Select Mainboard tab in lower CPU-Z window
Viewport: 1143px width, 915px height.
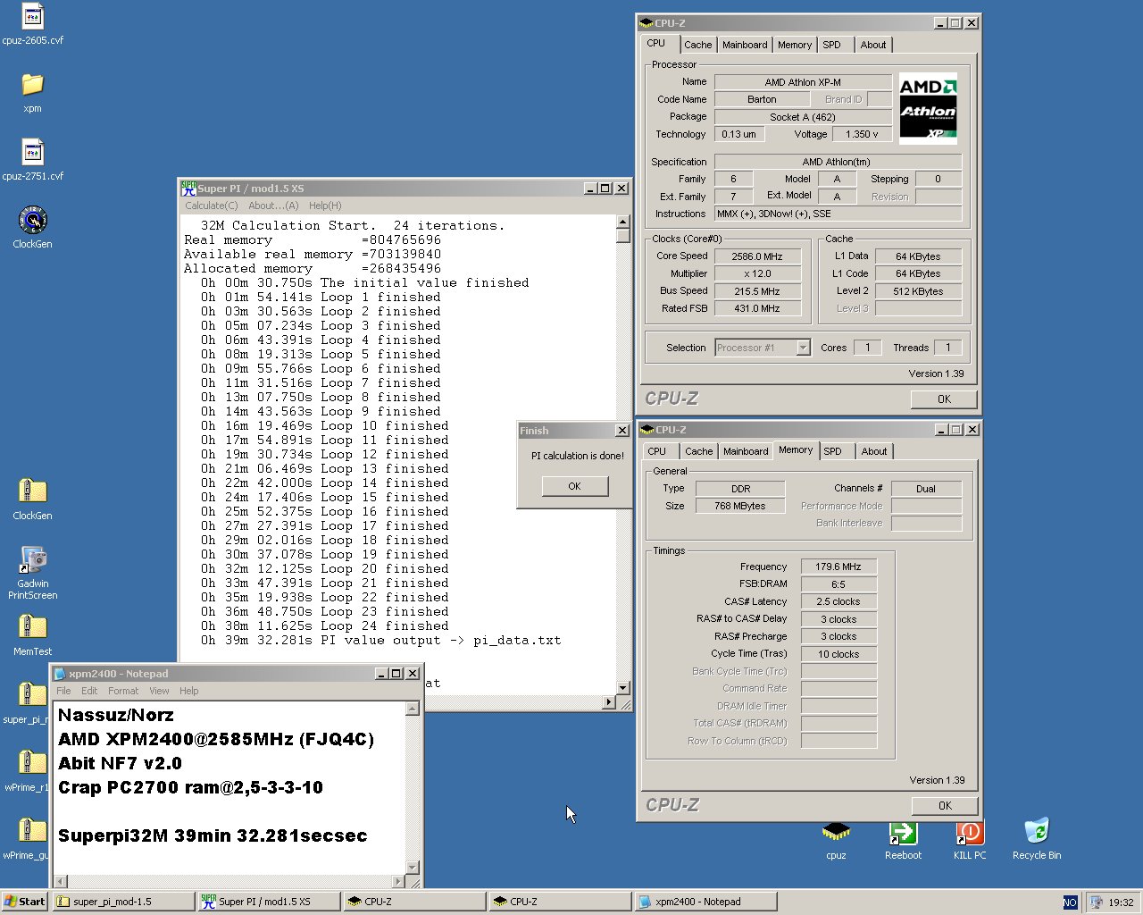746,451
